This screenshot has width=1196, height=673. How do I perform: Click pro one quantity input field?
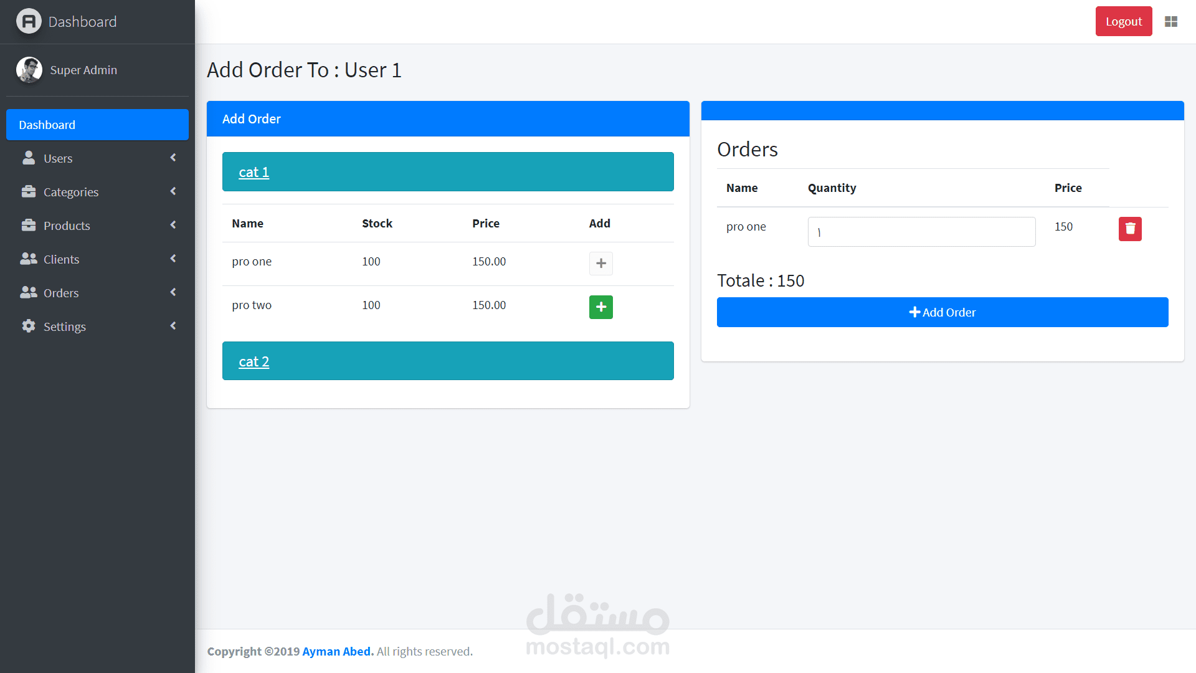click(921, 232)
